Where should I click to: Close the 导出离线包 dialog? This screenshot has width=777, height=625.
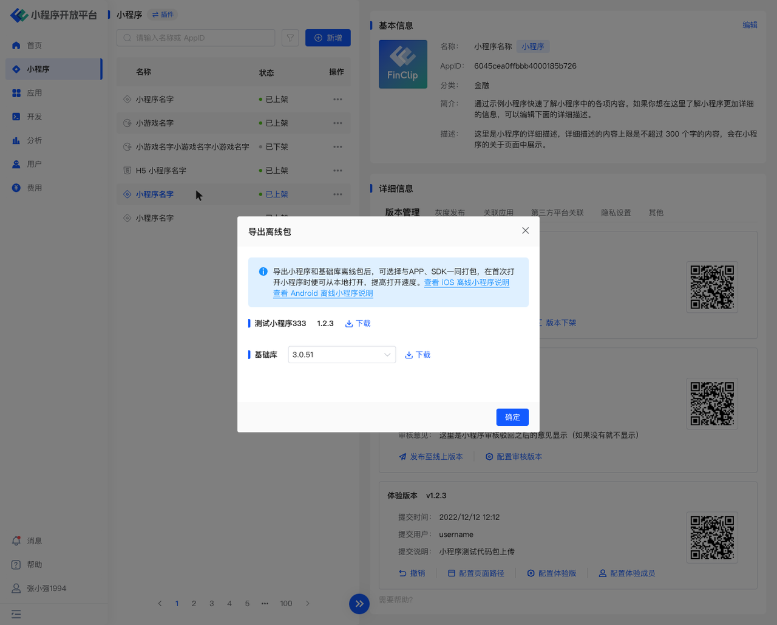525,231
